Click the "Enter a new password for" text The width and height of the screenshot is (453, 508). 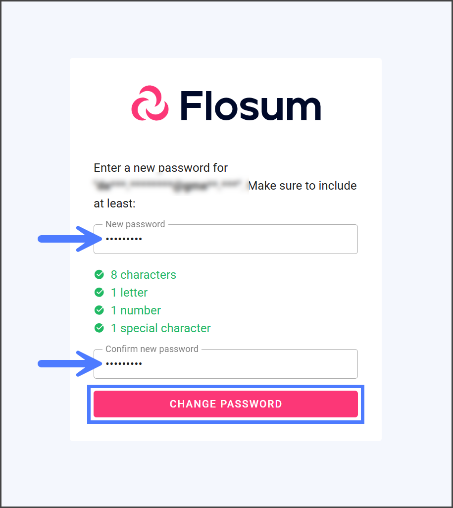[x=160, y=168]
